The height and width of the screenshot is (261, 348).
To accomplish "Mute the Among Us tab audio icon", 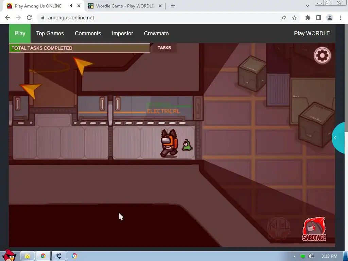I will tap(71, 6).
